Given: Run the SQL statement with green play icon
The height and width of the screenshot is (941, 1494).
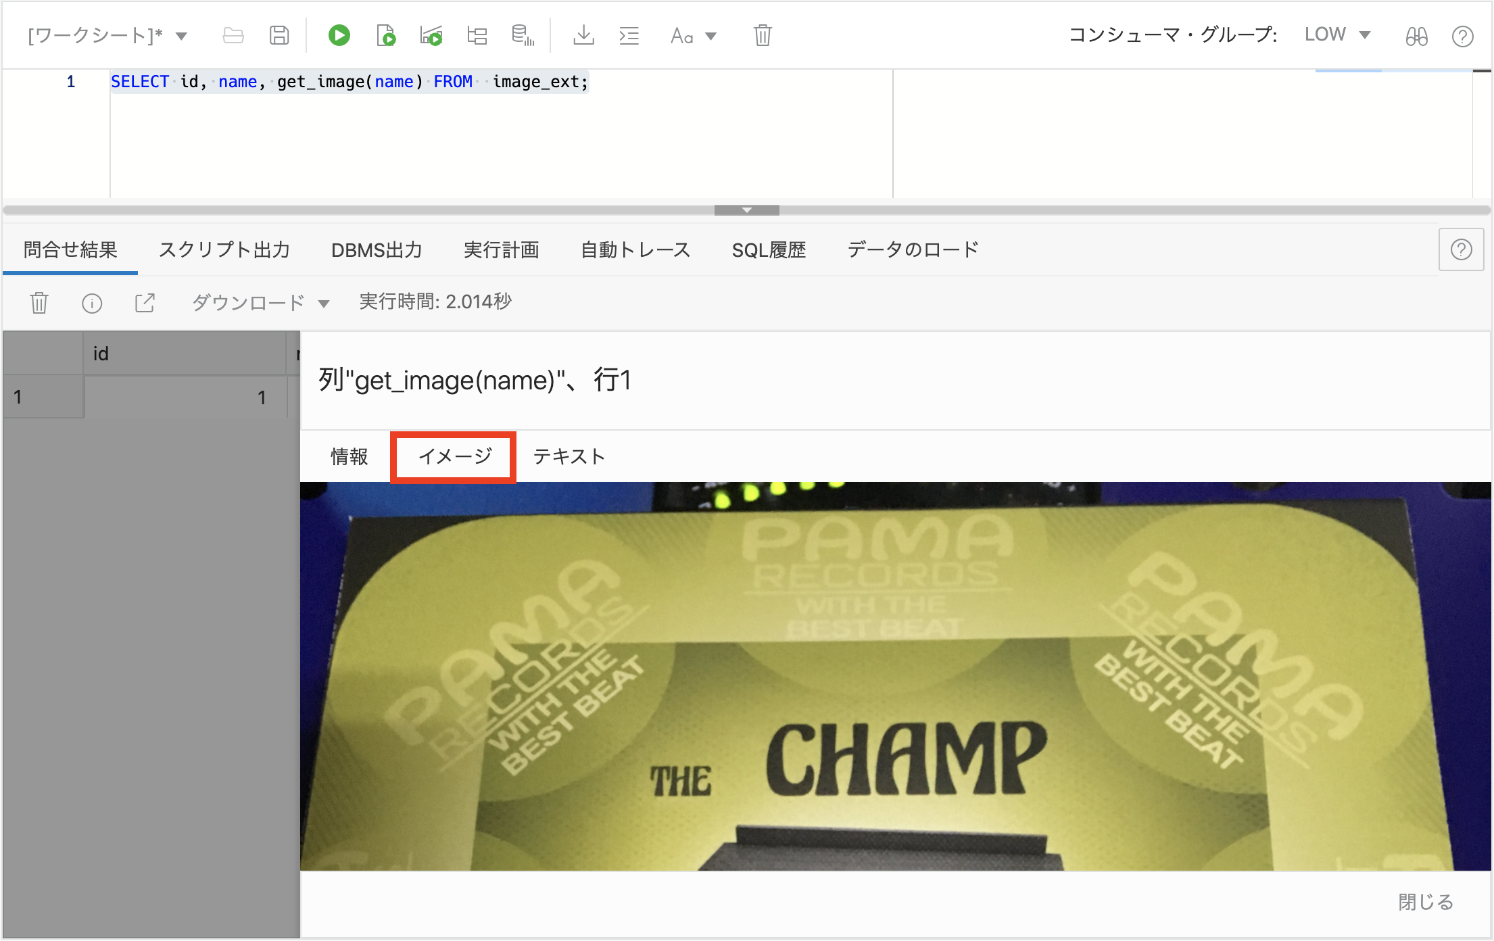Looking at the screenshot, I should coord(339,35).
